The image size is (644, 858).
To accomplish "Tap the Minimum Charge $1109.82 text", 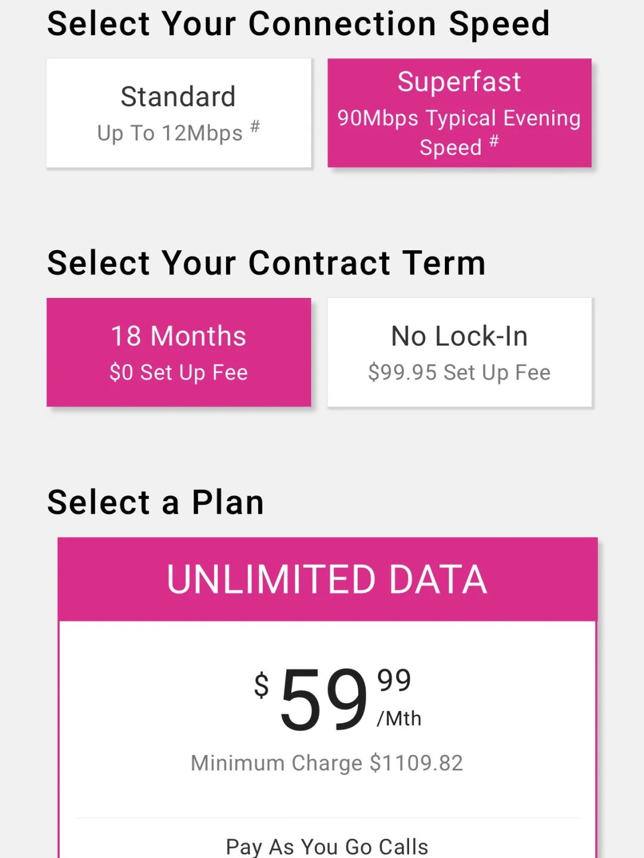I will 327,763.
